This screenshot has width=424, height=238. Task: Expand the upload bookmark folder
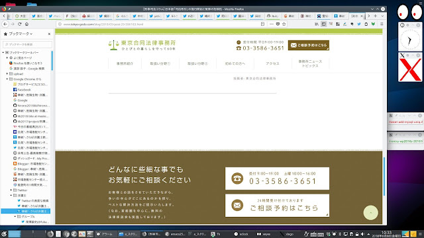[x=7, y=73]
